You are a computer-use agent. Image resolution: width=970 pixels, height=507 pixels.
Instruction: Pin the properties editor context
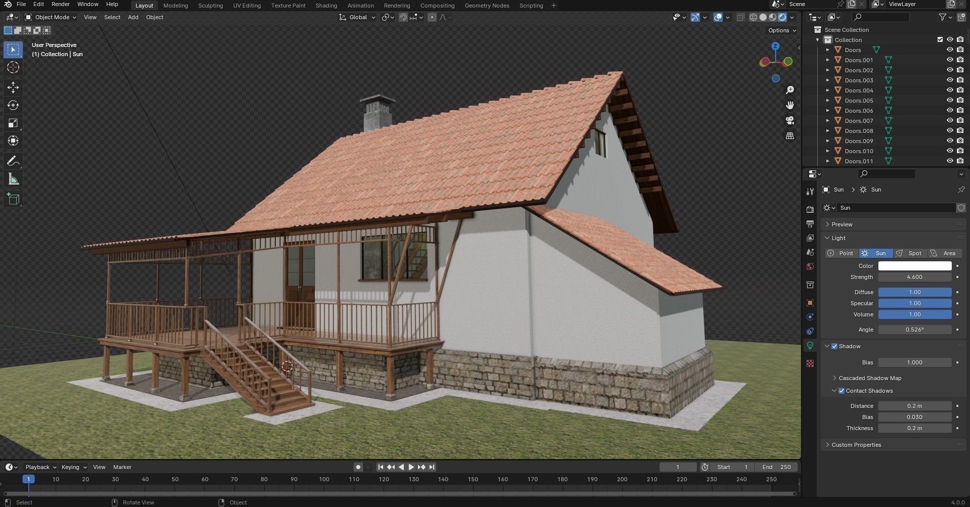tap(961, 190)
